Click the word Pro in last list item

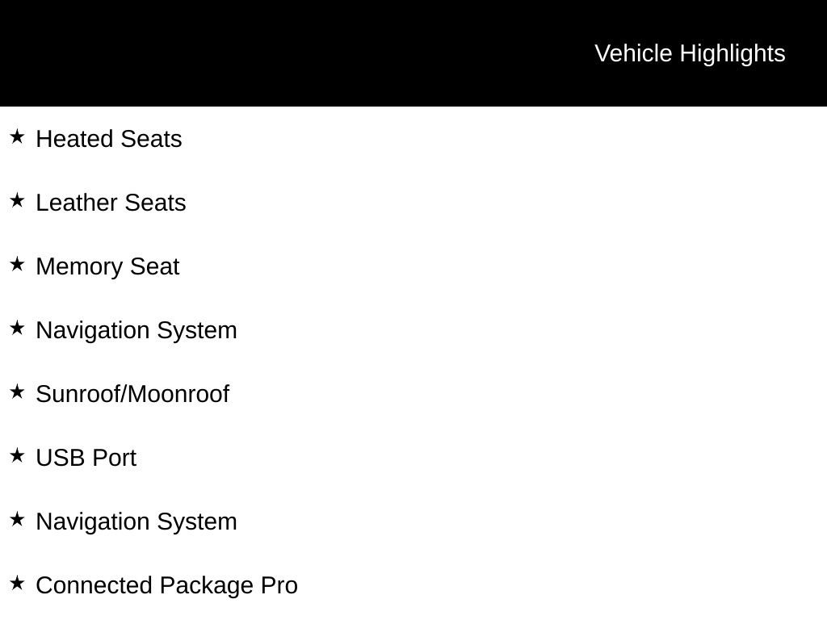(x=279, y=585)
